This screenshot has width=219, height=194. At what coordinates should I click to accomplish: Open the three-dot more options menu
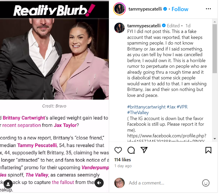tap(208, 9)
